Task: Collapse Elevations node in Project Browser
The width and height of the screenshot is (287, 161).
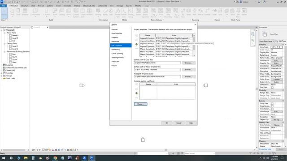Action: pyautogui.click(x=4, y=52)
